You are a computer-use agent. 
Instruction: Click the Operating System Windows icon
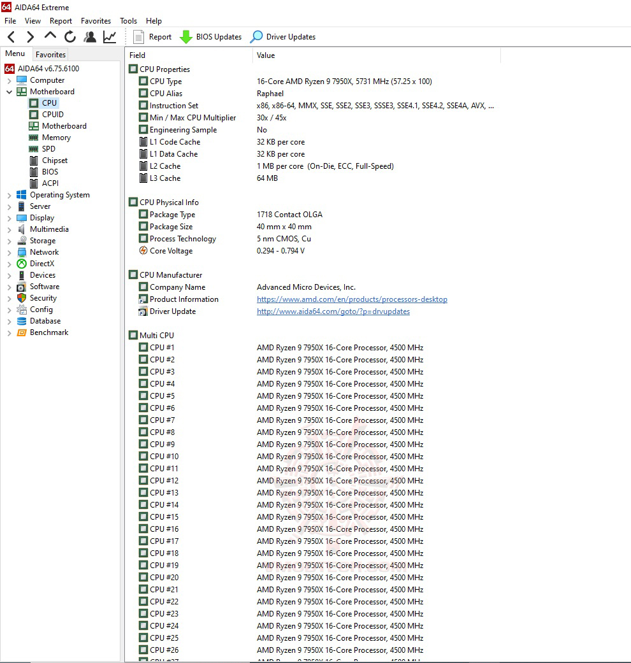[x=22, y=194]
